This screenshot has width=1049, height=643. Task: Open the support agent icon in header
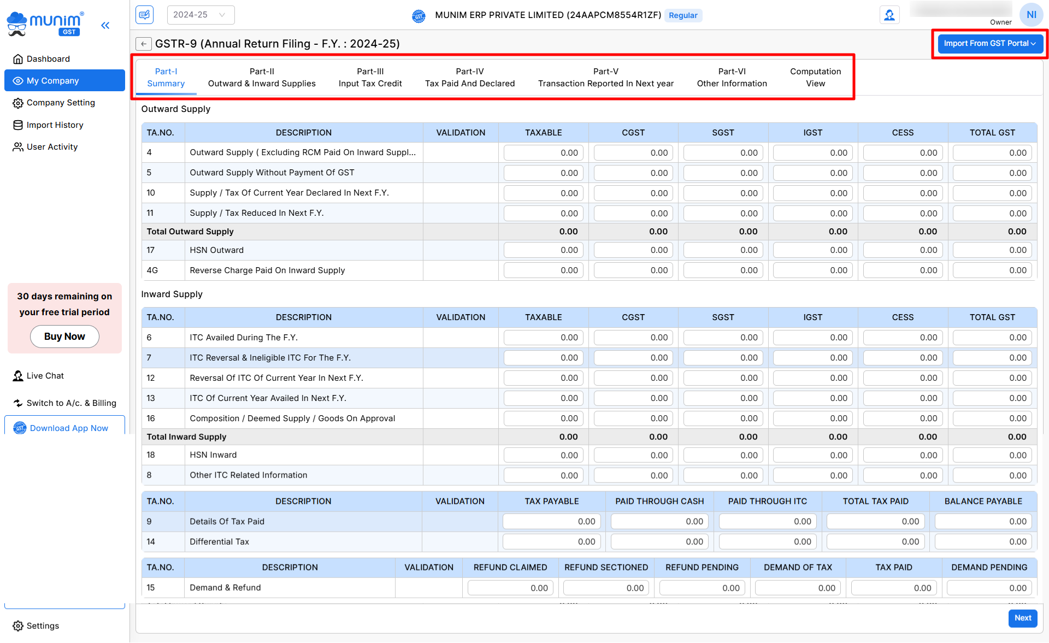[x=889, y=15]
